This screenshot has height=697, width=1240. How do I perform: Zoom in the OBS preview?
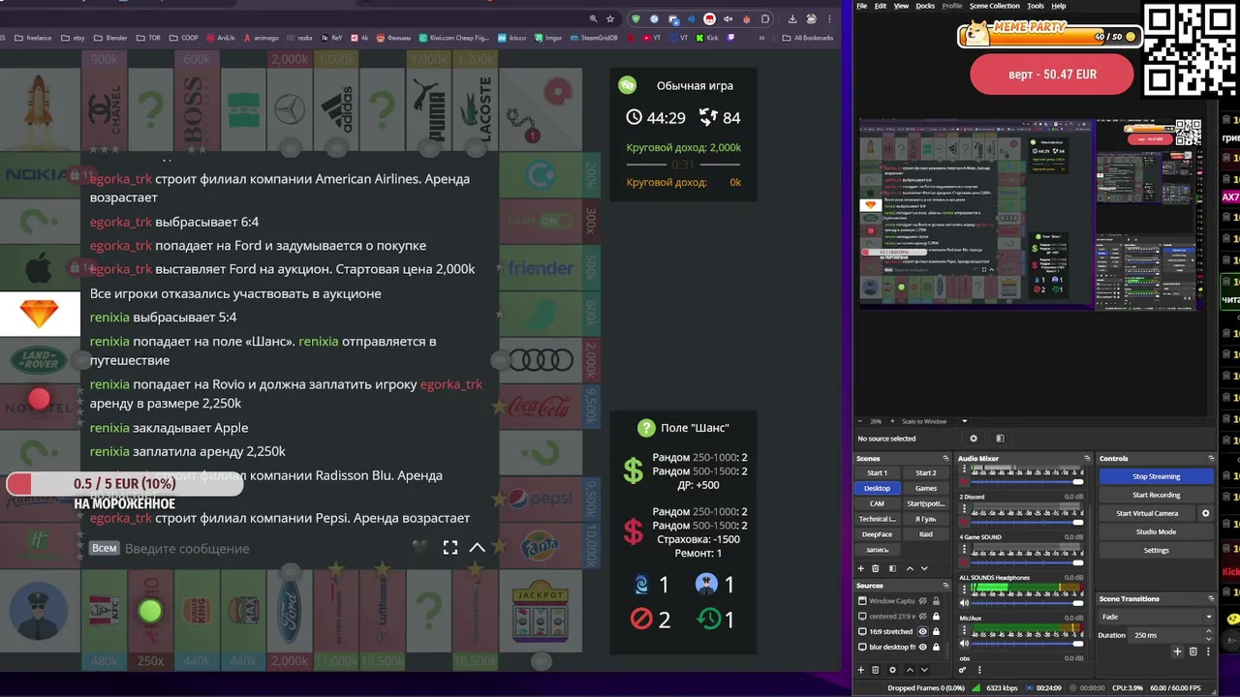tap(892, 421)
